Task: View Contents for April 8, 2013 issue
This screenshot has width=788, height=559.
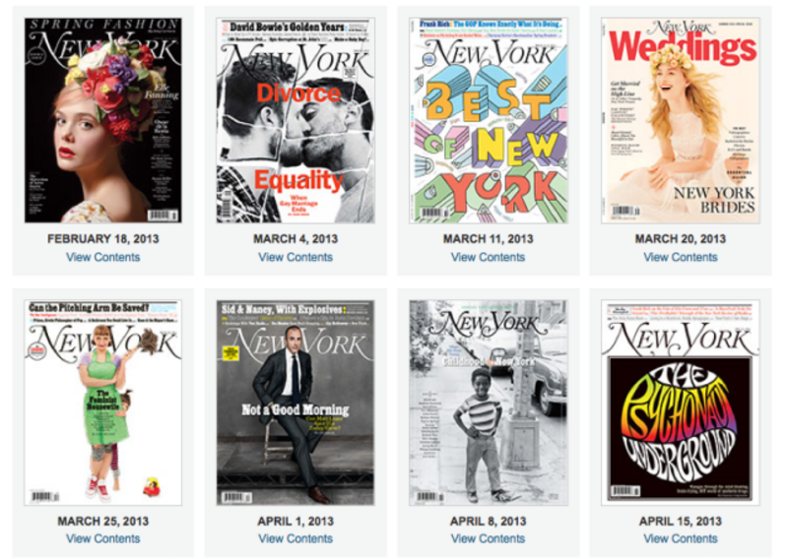Action: 488,538
